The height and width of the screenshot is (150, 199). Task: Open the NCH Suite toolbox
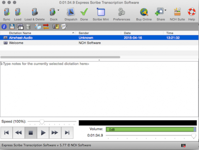[177, 12]
